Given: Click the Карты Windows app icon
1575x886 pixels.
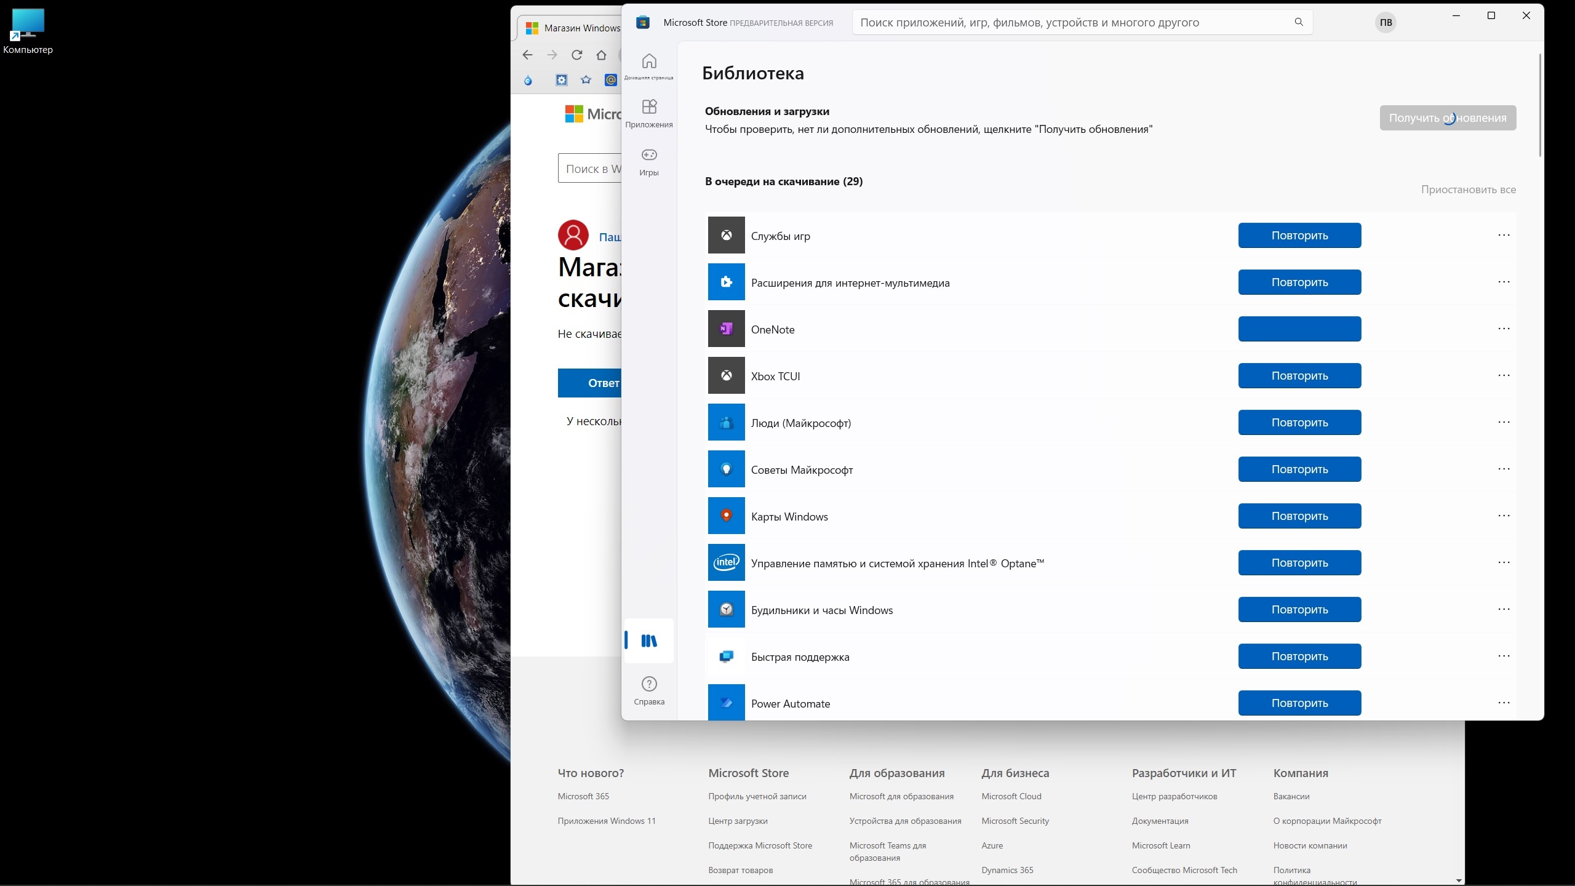Looking at the screenshot, I should [x=726, y=516].
